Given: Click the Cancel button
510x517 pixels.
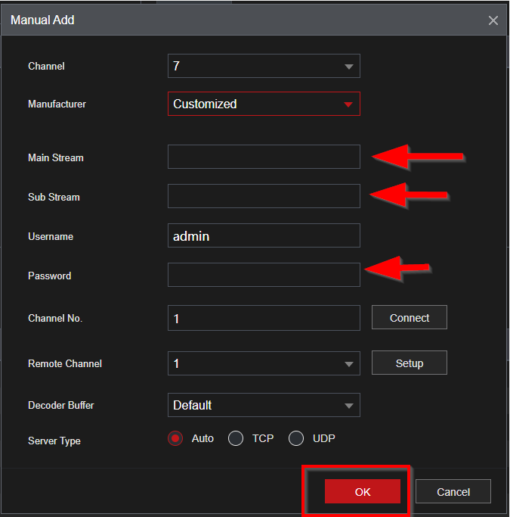Looking at the screenshot, I should [x=453, y=491].
